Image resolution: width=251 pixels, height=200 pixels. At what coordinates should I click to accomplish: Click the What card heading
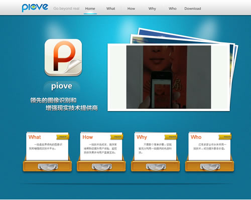[x=35, y=137]
